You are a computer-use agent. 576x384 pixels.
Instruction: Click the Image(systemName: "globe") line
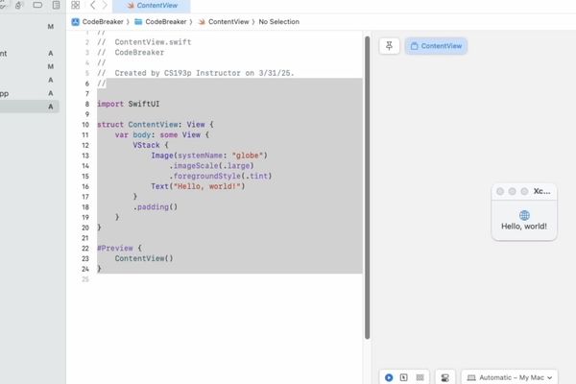tap(209, 156)
